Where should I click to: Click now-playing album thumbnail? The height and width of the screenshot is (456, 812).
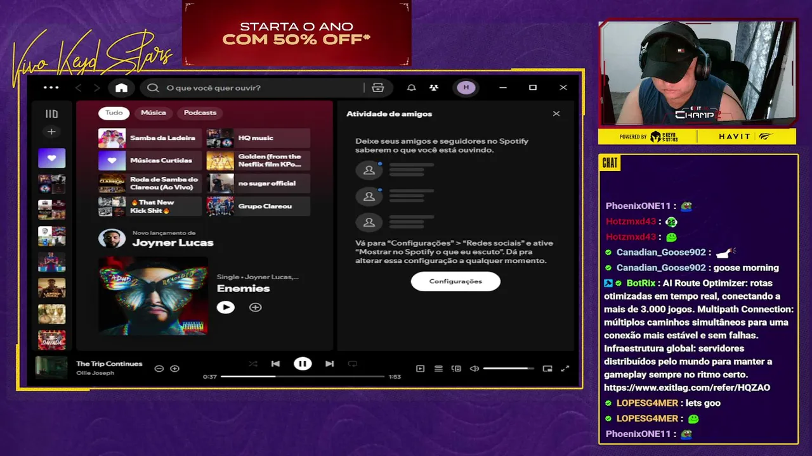(51, 368)
